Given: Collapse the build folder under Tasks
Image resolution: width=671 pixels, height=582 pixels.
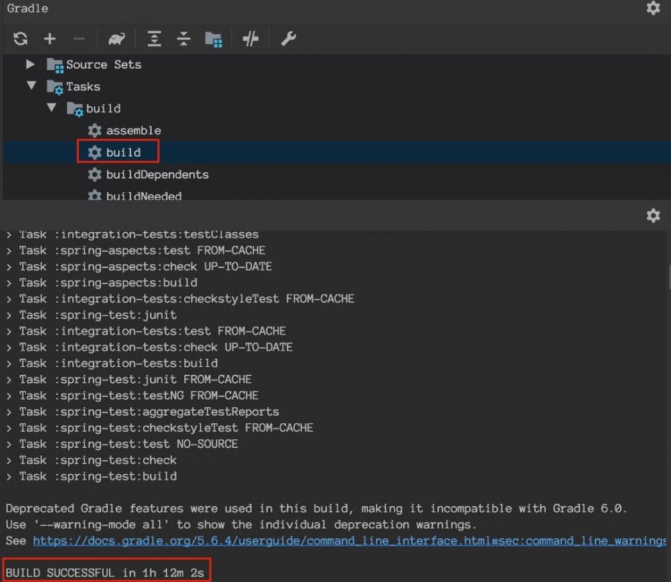Looking at the screenshot, I should 52,108.
